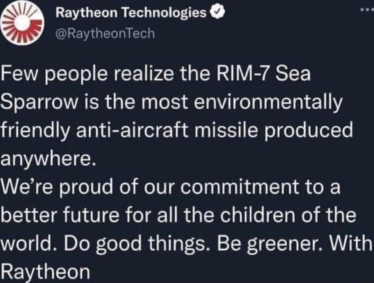Click the word "anti-aircraft" in the tweet

[143, 130]
